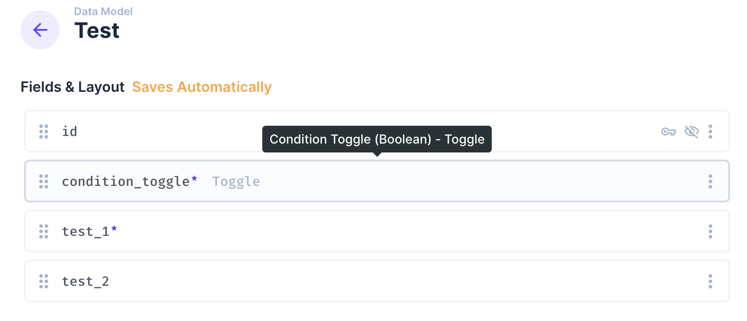
Task: Click the drag handle next to test_2
Action: click(43, 281)
